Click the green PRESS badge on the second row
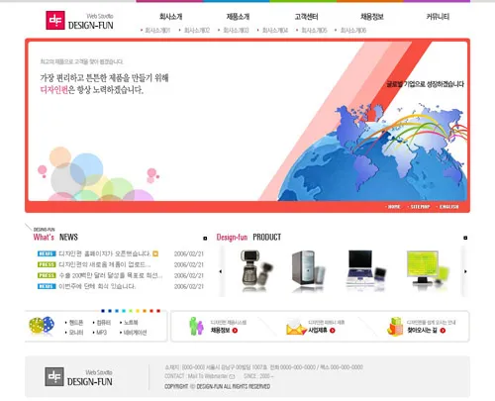Viewport: 495px width, 401px height. [x=47, y=264]
